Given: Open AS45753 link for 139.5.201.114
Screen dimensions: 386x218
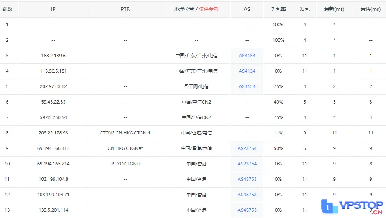Looking at the screenshot, I should pos(247,210).
